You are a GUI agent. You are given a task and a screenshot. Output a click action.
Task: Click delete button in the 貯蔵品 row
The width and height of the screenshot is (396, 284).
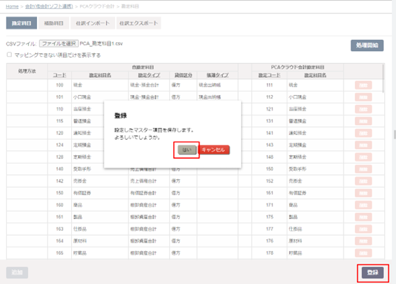[x=363, y=253]
